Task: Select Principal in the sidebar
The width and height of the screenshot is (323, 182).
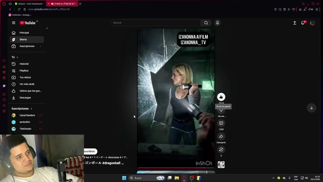Action: tap(27, 33)
